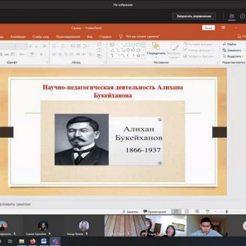Switch to Normal view in status bar
This screenshot has height=246, width=246.
pos(177,212)
